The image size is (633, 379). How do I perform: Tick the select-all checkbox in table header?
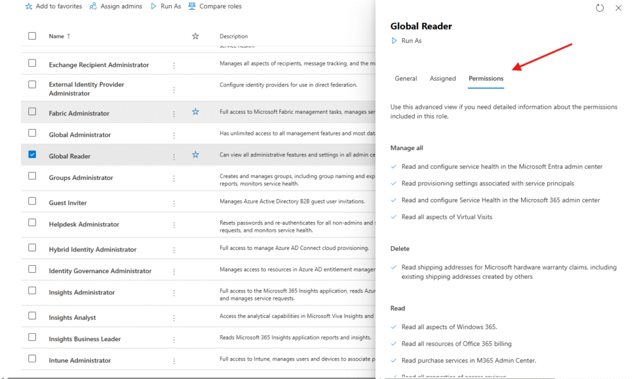pos(32,36)
